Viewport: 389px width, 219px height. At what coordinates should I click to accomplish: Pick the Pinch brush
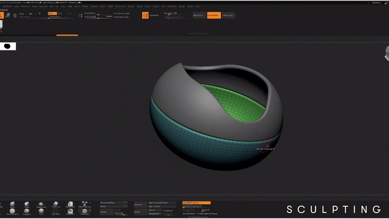[x=41, y=212]
